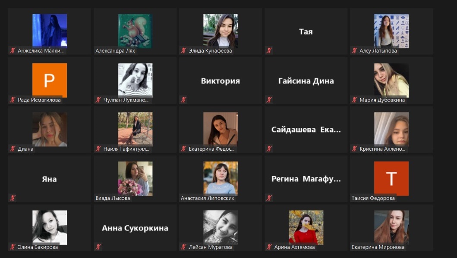Click muted mic icon on Яна's tile

[13, 198]
